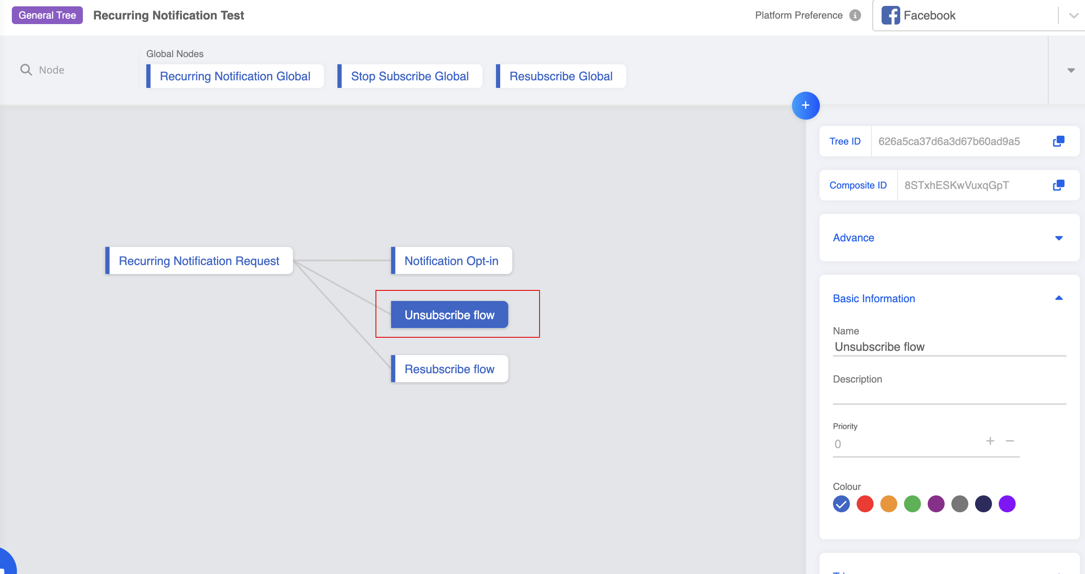Click the node search magnifier icon
Screen dimensions: 1085x574
pos(26,70)
